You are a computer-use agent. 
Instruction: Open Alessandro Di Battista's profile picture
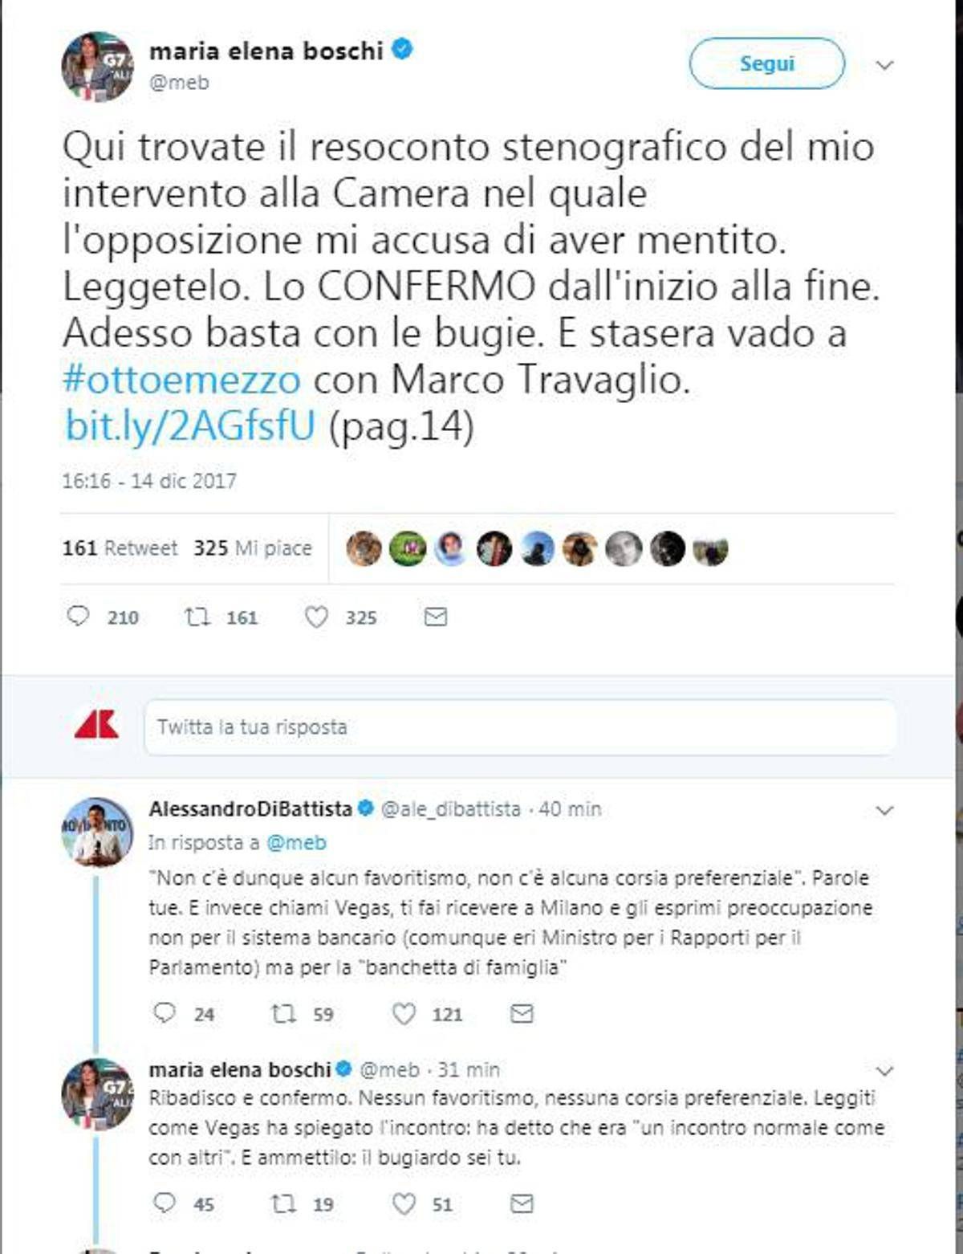click(97, 833)
